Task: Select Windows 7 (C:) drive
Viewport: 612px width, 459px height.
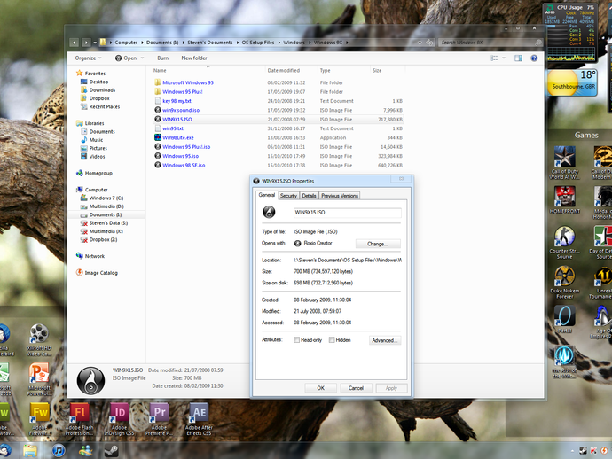Action: (x=106, y=198)
